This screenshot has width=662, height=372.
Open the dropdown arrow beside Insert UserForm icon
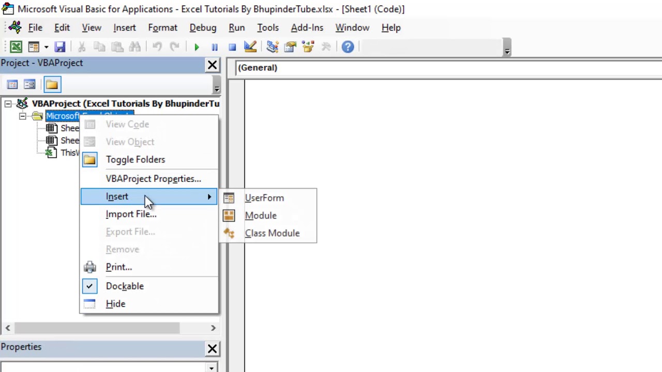[x=46, y=47]
